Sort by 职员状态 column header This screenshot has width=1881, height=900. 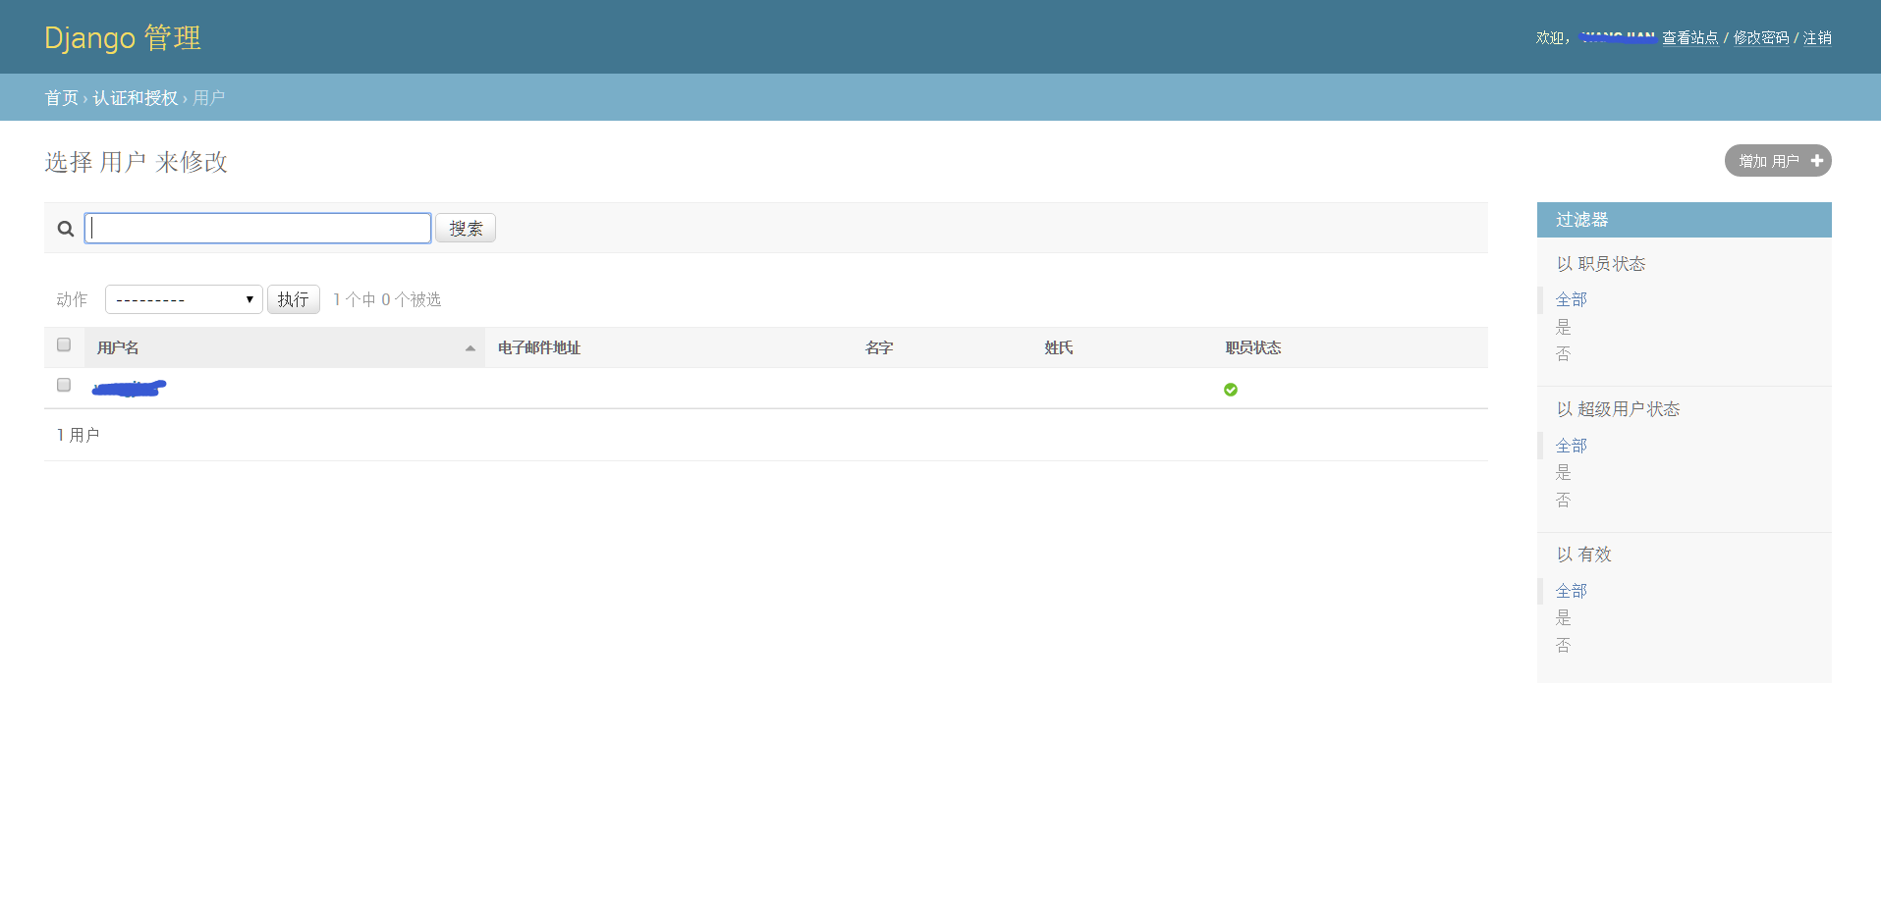pyautogui.click(x=1252, y=348)
